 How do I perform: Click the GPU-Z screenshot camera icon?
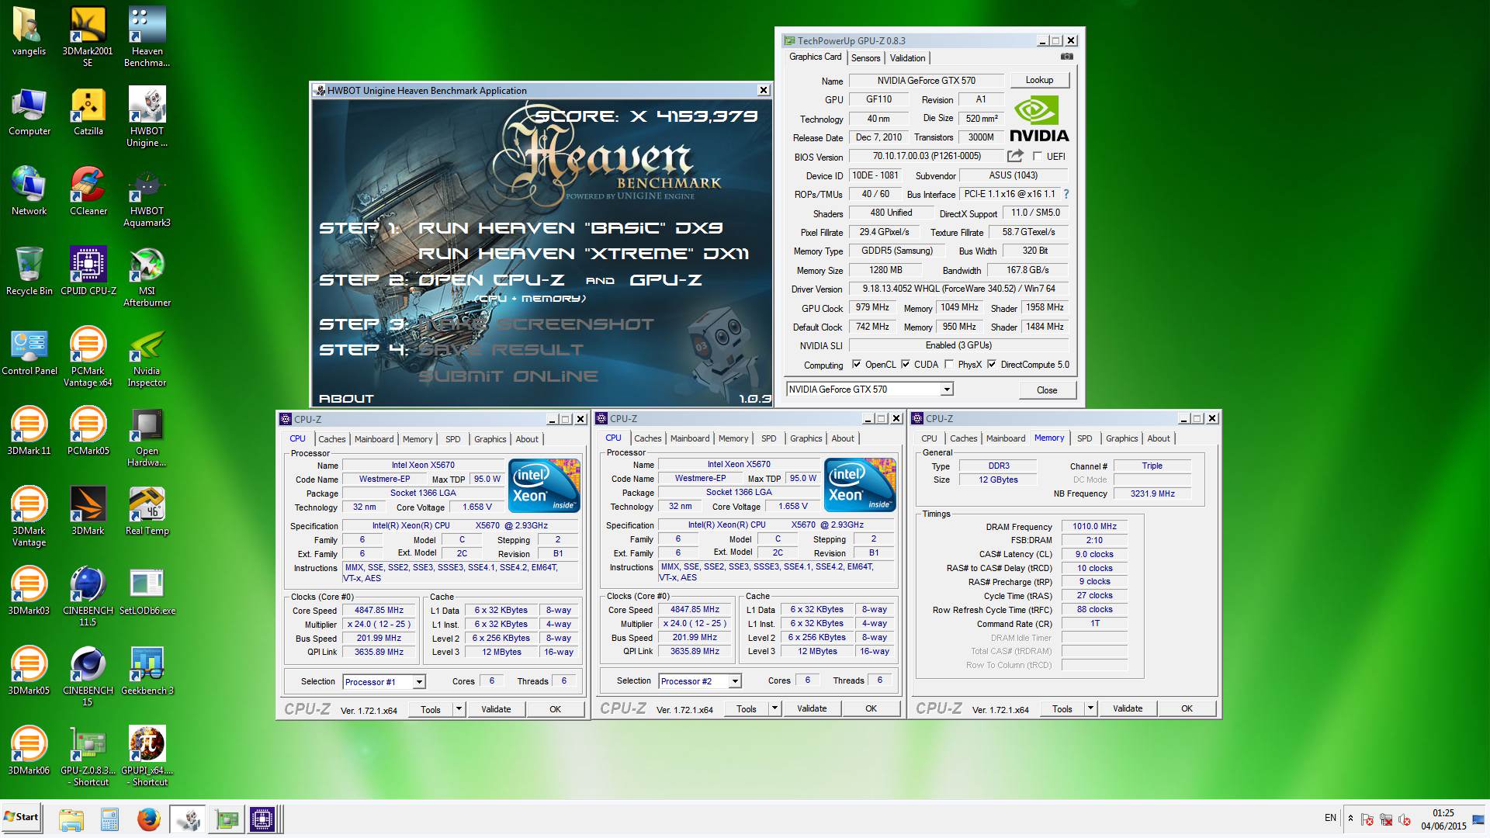(1067, 57)
